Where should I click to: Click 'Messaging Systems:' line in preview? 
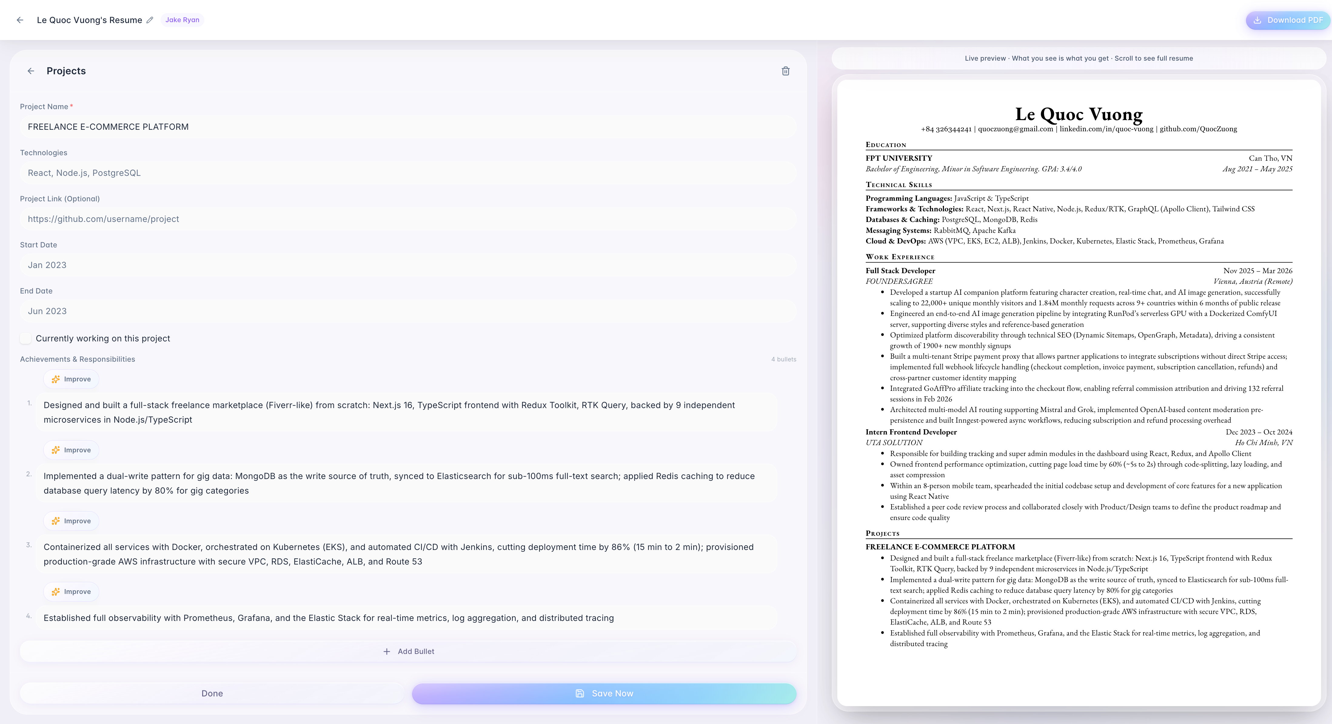point(941,230)
